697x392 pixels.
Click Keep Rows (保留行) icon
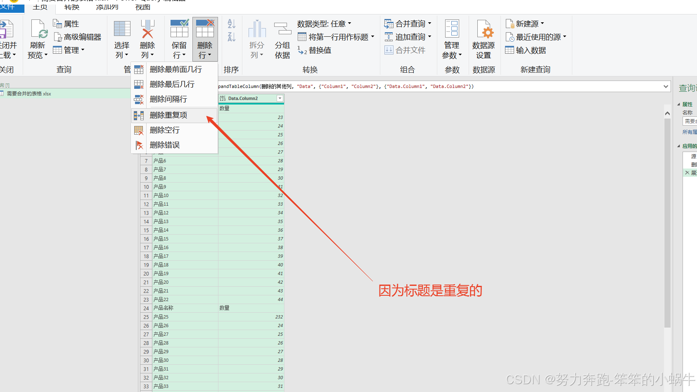(x=179, y=28)
